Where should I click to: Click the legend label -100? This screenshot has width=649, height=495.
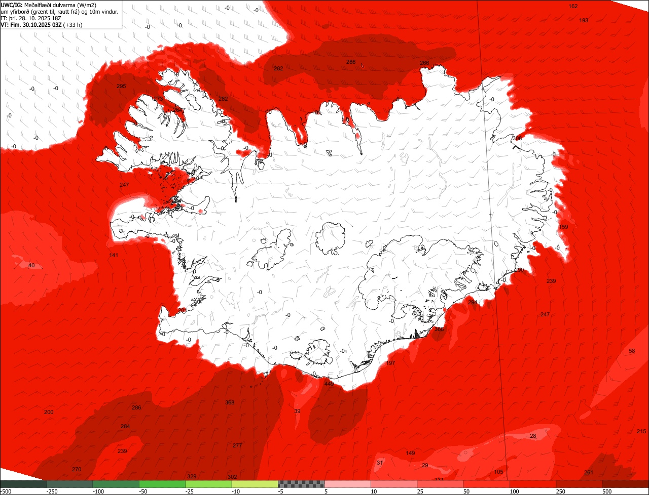tap(98, 491)
